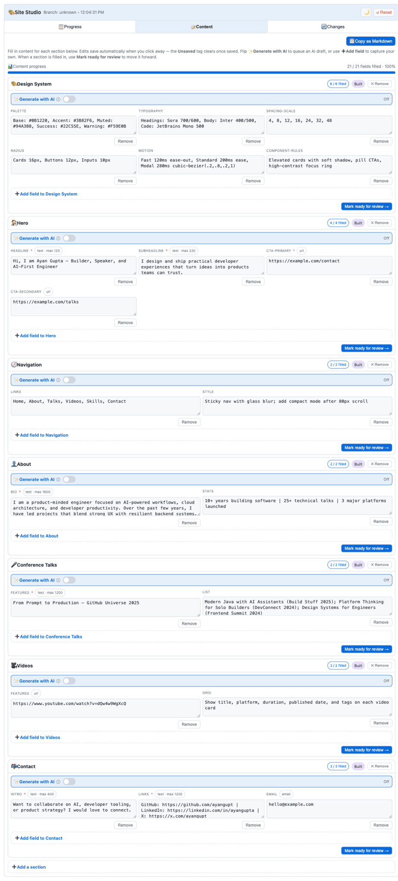Click the content progress bar

pyautogui.click(x=201, y=73)
